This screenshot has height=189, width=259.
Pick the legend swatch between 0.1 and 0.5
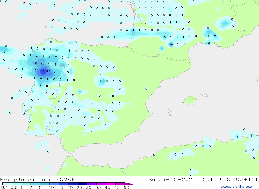(7, 184)
